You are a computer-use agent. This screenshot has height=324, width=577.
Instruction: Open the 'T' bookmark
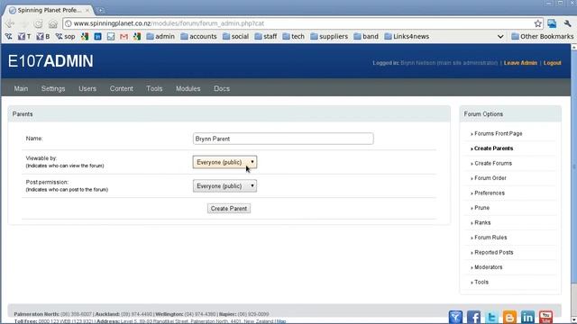pos(24,36)
